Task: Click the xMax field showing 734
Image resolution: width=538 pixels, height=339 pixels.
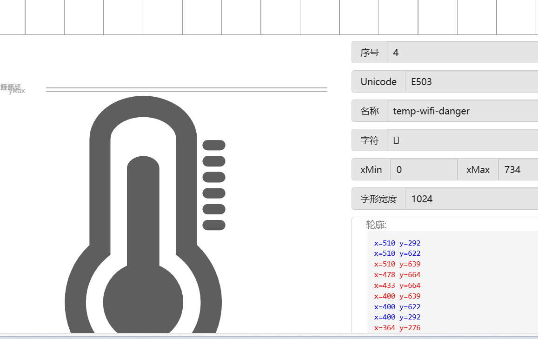Action: click(518, 169)
